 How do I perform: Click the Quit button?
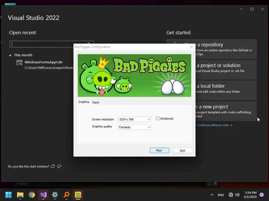click(x=183, y=150)
